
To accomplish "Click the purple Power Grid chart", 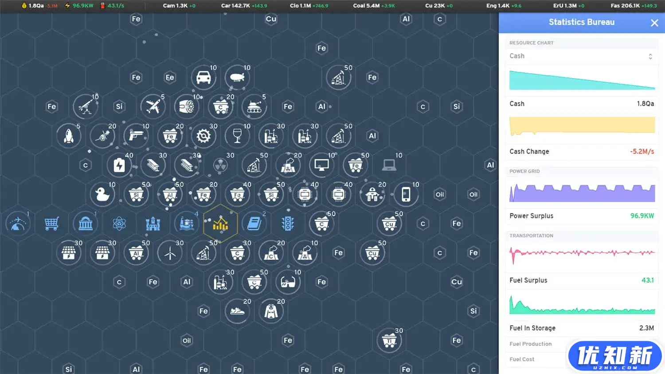I will 582,193.
